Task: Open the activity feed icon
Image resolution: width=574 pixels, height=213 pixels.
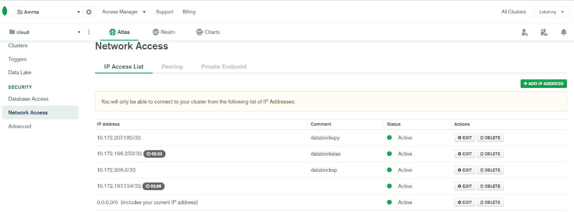Action: pos(544,32)
